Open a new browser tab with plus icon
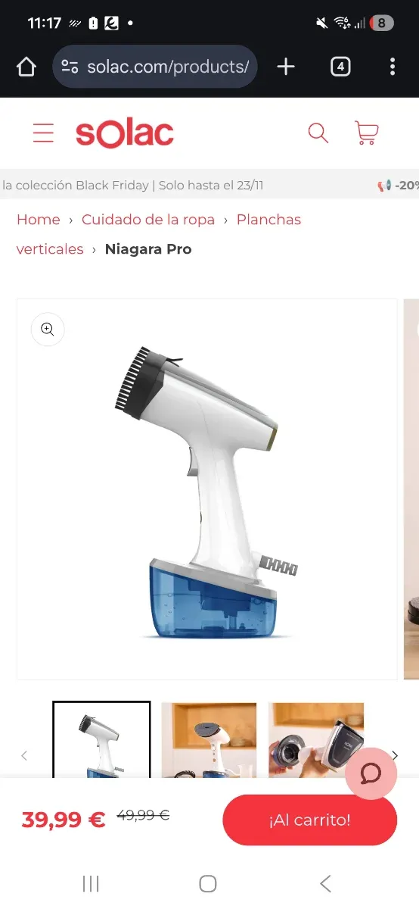The image size is (419, 909). [286, 67]
